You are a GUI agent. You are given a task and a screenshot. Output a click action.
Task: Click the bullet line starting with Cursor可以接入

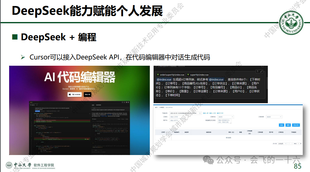coord(120,57)
